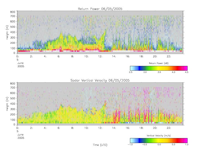Click the '2005' year label under Vertical Velocity plot
The image size is (197, 152).
(21, 138)
